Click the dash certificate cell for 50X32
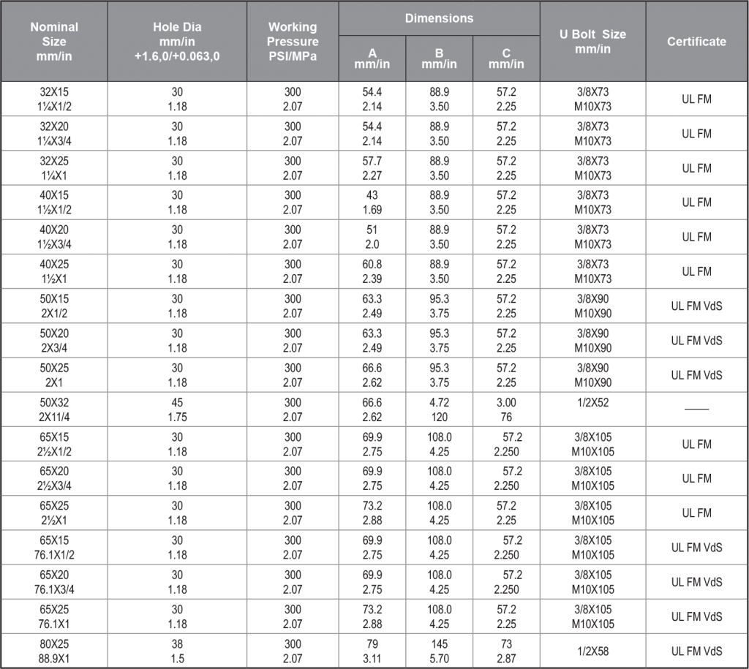749x669 pixels. tap(696, 409)
